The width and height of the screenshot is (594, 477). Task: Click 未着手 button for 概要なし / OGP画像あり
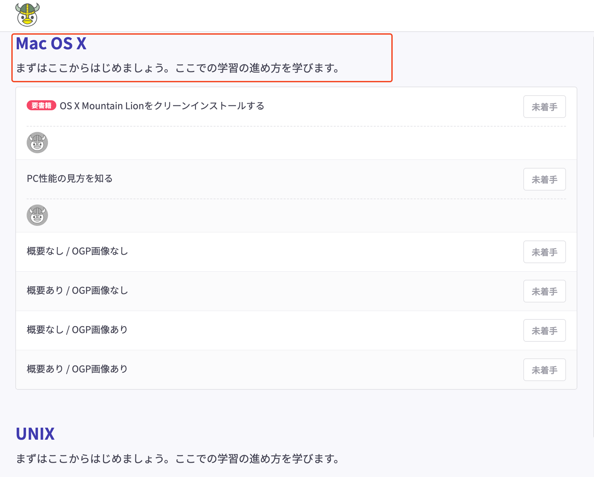(x=545, y=330)
